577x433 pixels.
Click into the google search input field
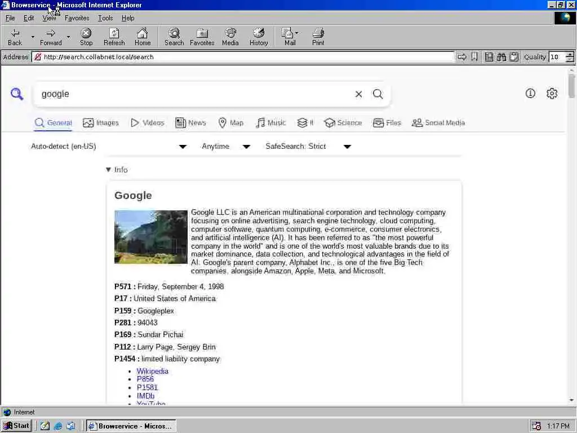(x=195, y=94)
